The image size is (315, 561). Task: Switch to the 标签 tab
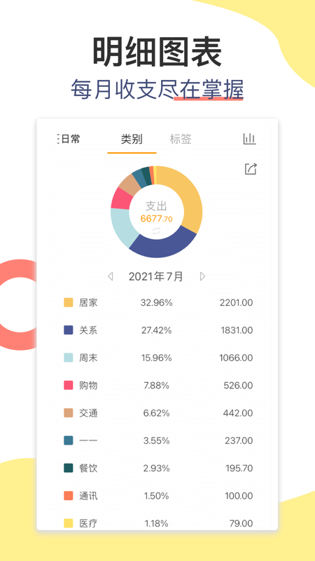(181, 139)
